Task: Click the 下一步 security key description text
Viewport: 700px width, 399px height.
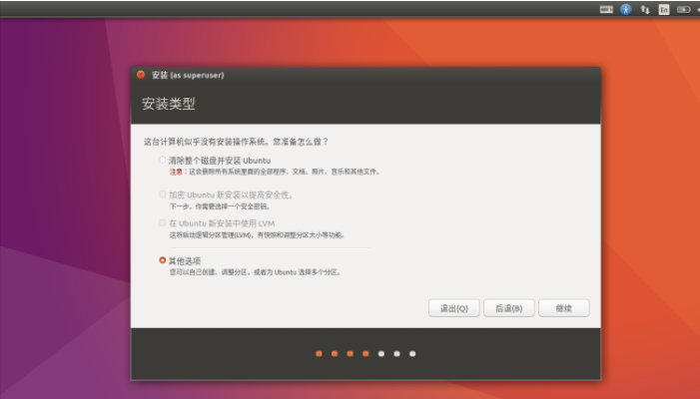Action: tap(220, 206)
